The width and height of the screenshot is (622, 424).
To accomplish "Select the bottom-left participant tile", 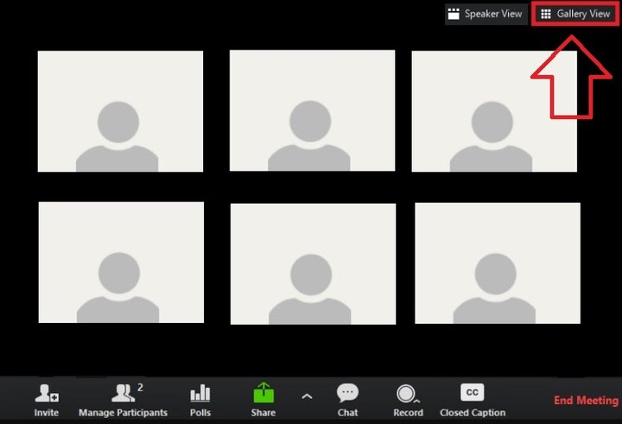I will pos(121,263).
